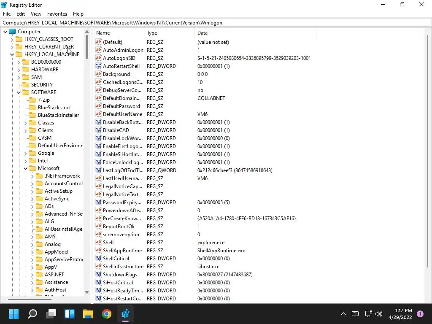Click the Shell string value icon
This screenshot has width=432, height=324.
pyautogui.click(x=99, y=242)
